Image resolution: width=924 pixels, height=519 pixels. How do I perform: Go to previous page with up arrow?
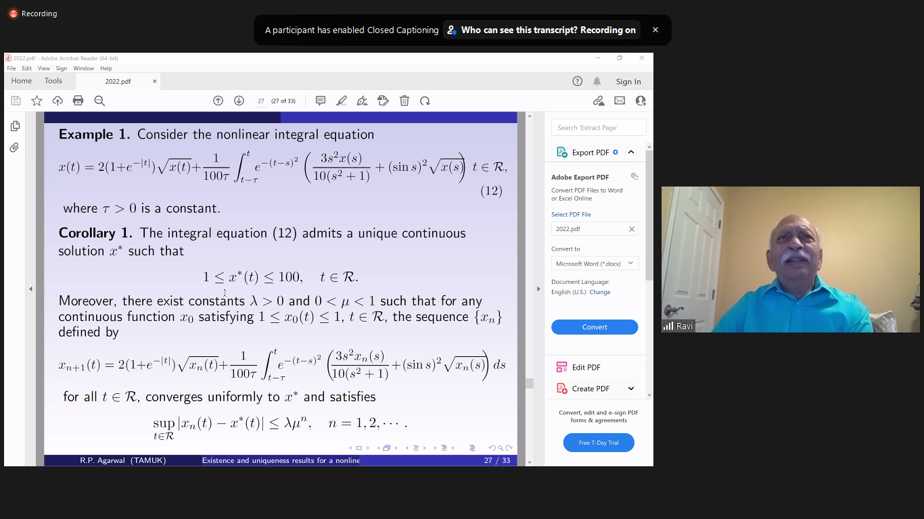pyautogui.click(x=218, y=101)
